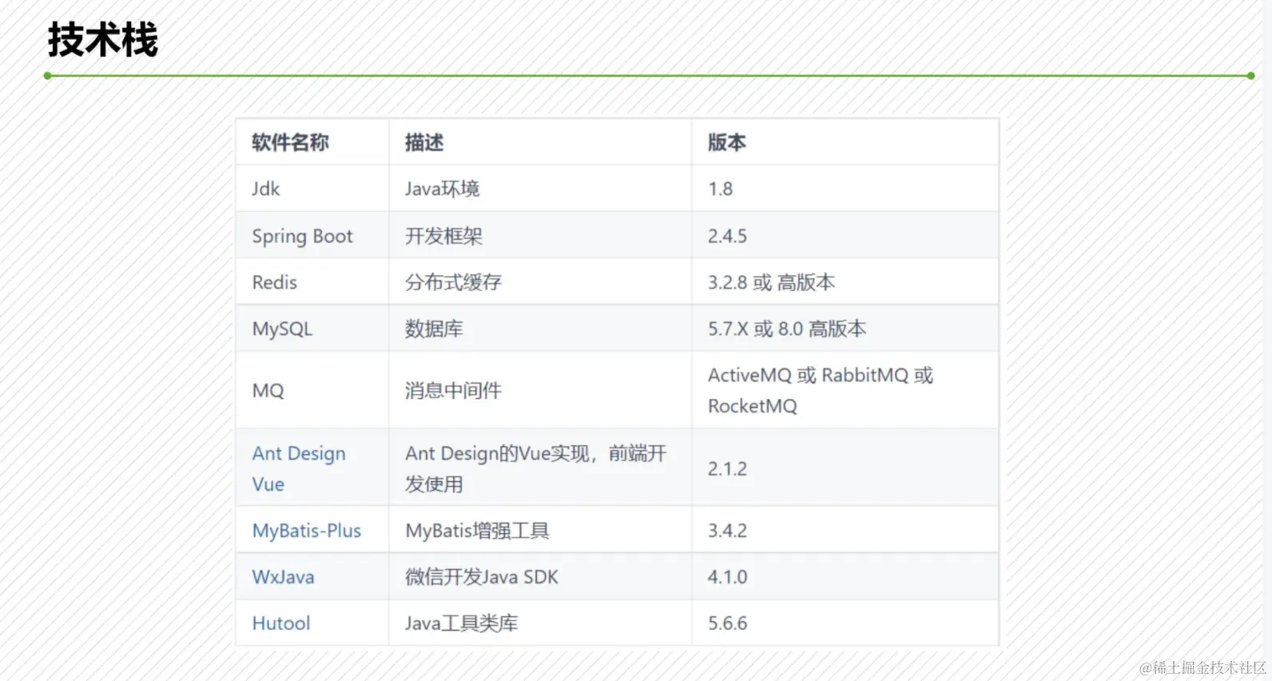Select the 4.1.0 version value
The height and width of the screenshot is (681, 1272).
(x=727, y=577)
